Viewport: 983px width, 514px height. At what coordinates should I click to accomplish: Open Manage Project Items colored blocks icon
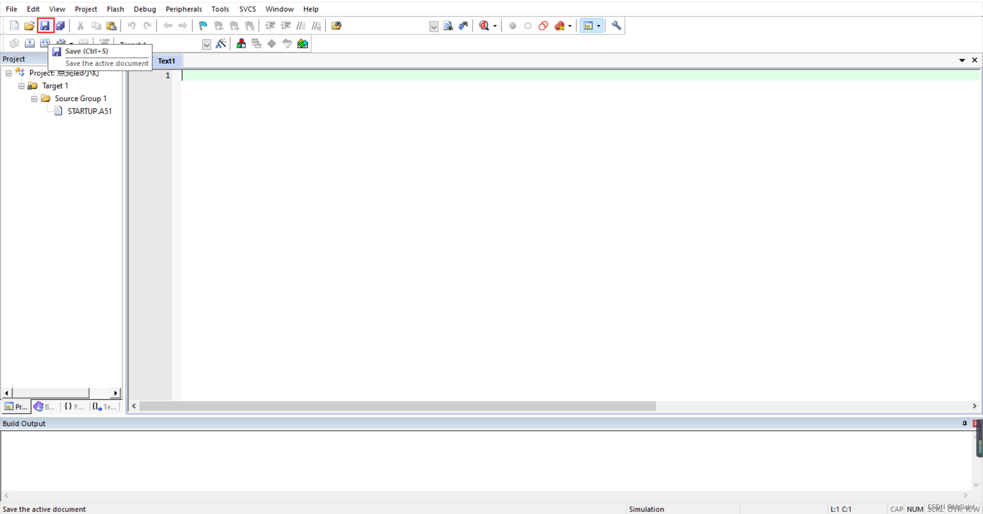(241, 43)
